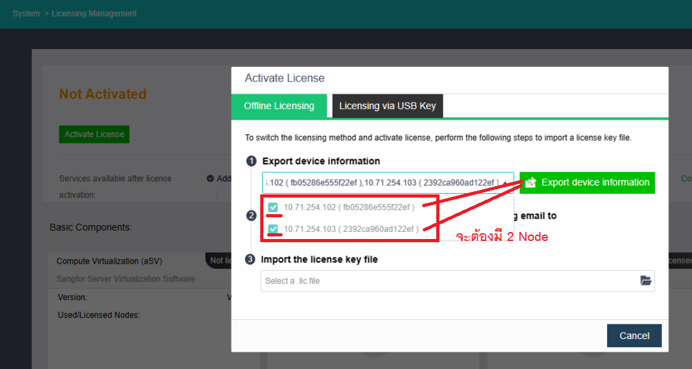Image resolution: width=692 pixels, height=369 pixels.
Task: Click the export icon inside the green Export button
Action: pyautogui.click(x=531, y=182)
